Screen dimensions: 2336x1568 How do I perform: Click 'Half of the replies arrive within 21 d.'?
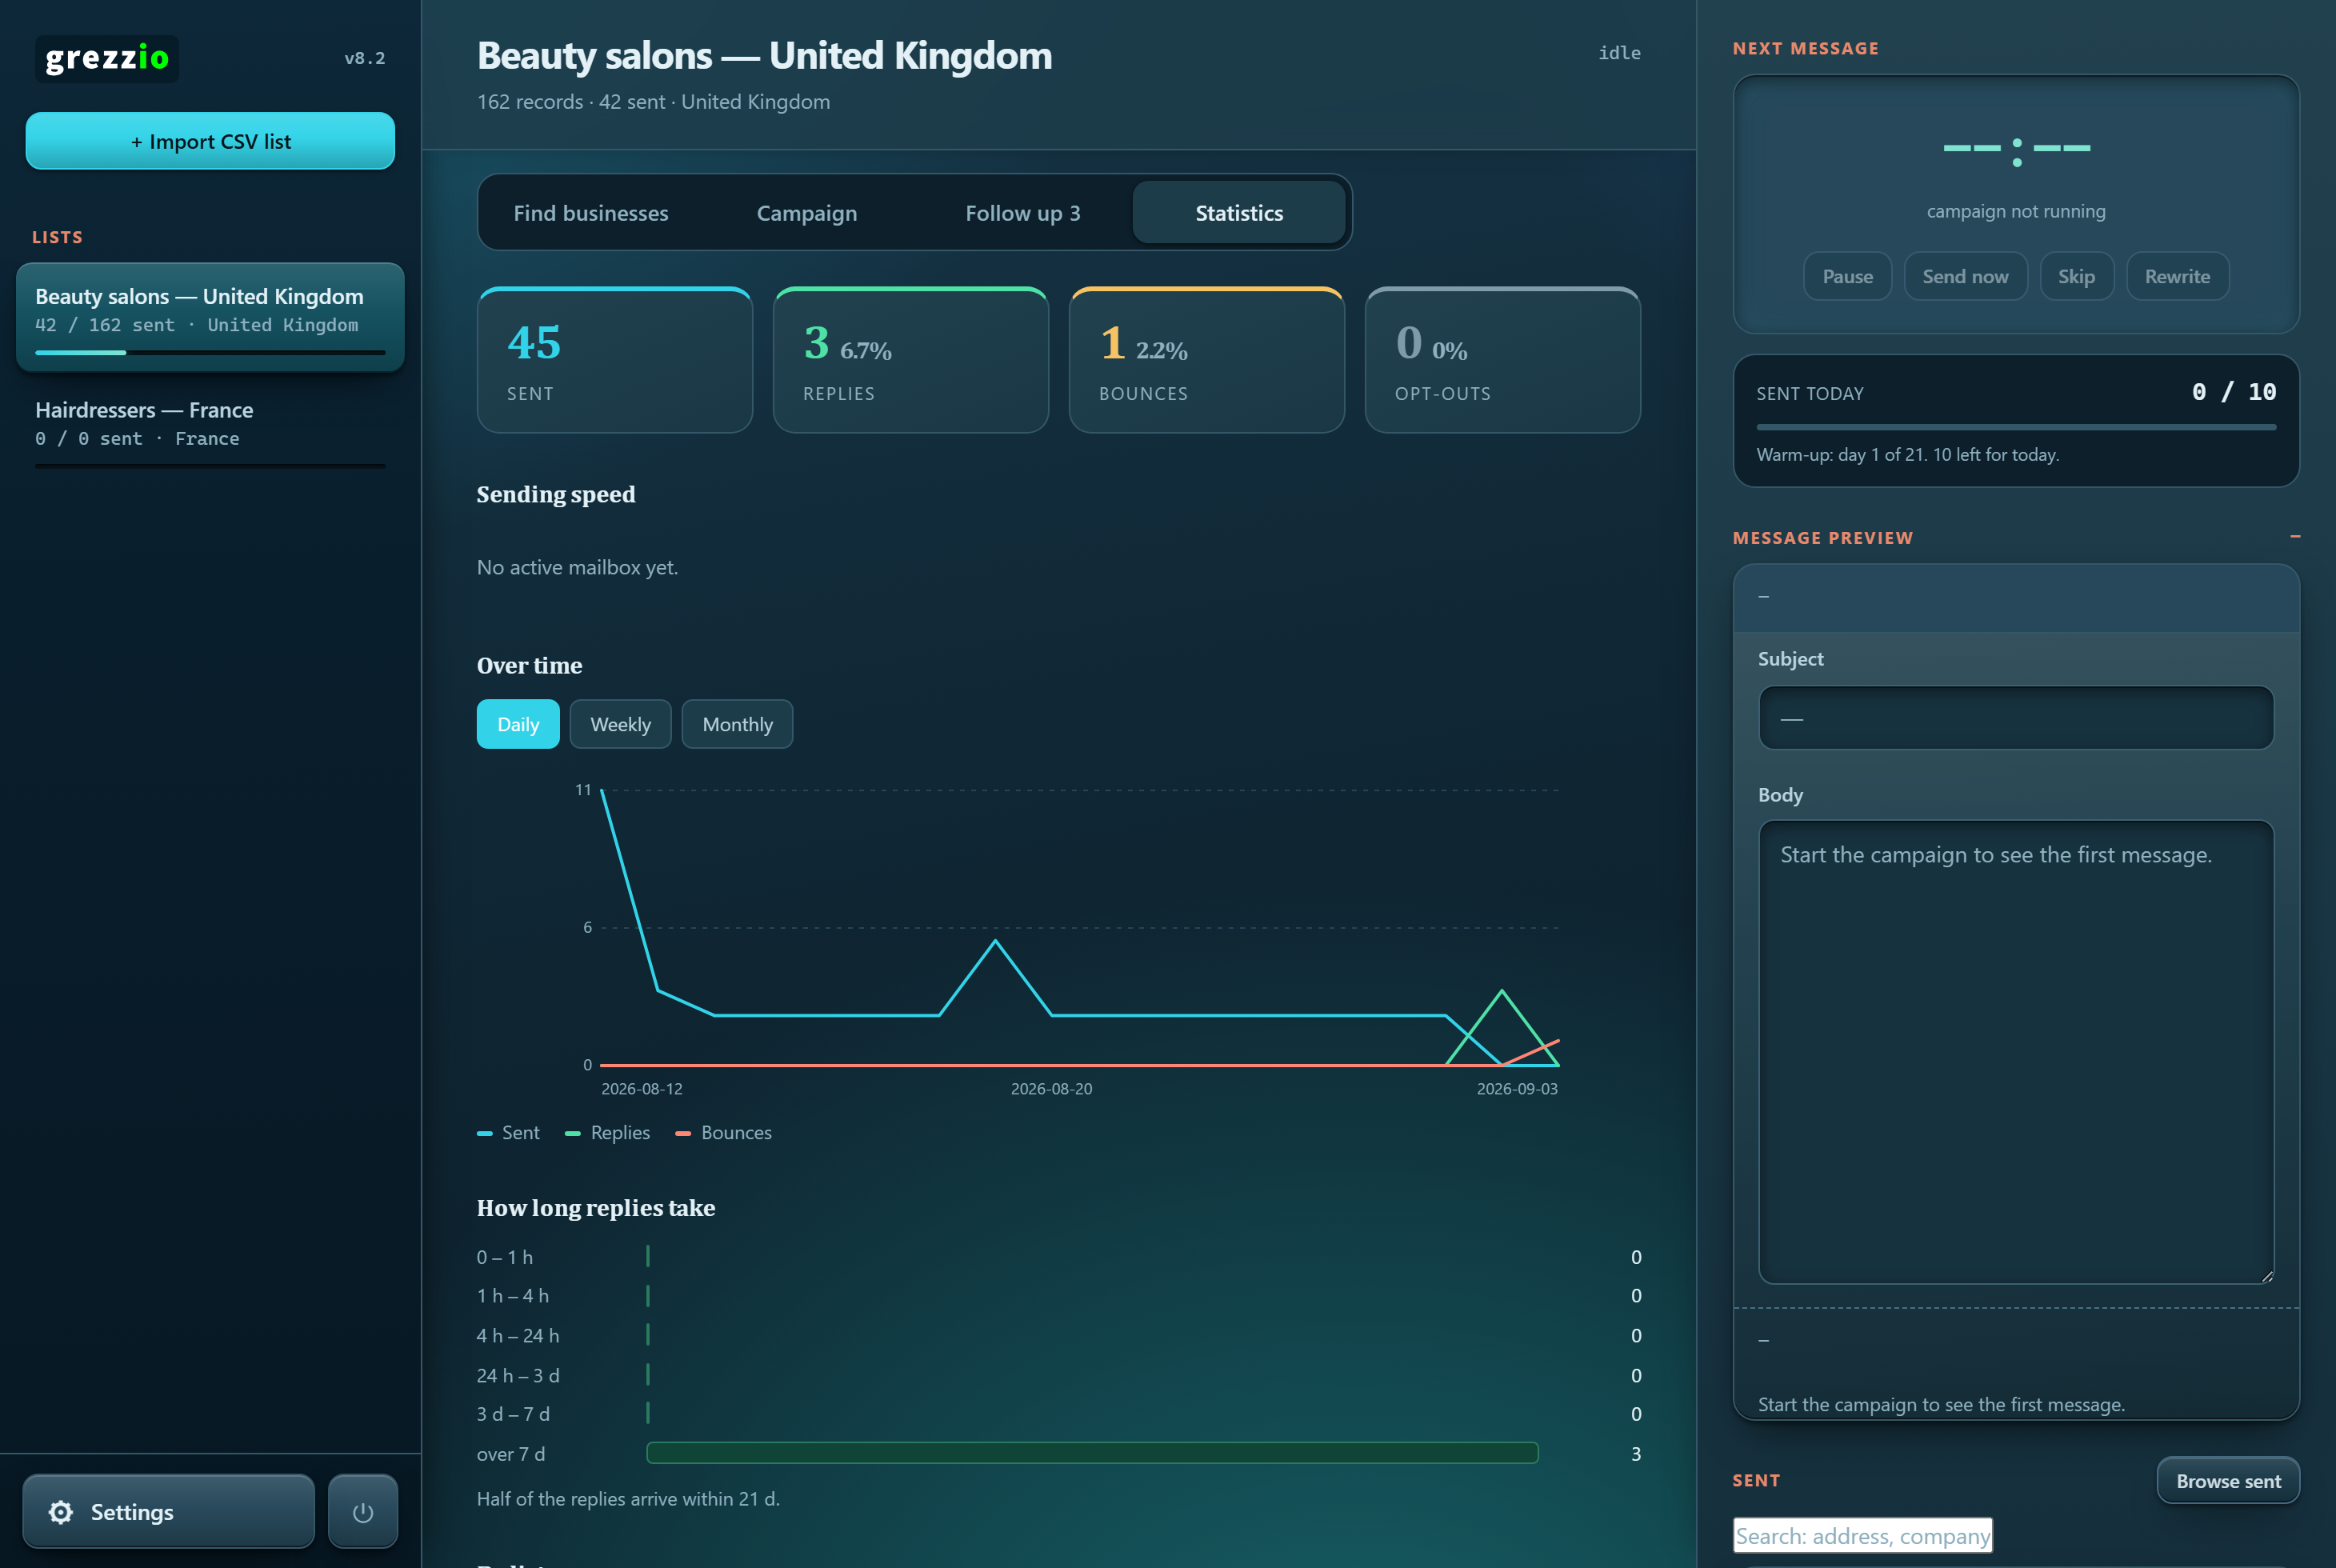tap(628, 1498)
